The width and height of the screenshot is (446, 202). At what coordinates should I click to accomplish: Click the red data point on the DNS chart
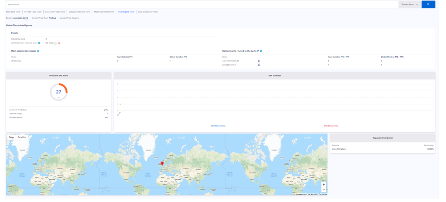tap(120, 104)
